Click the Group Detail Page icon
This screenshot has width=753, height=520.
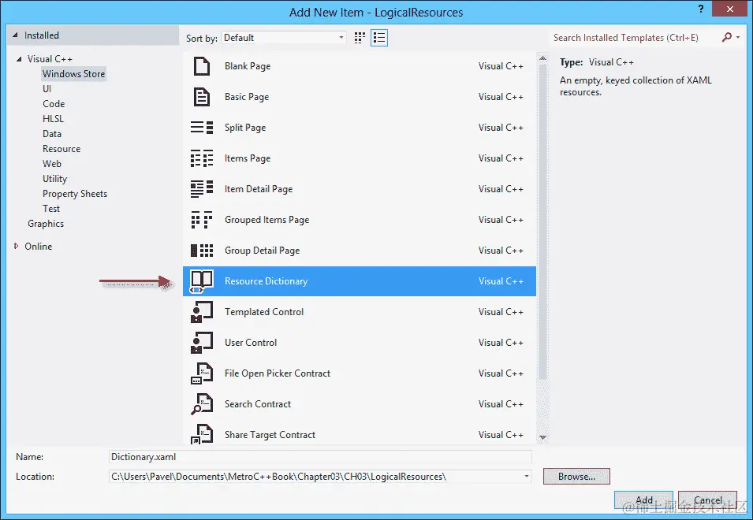[202, 251]
